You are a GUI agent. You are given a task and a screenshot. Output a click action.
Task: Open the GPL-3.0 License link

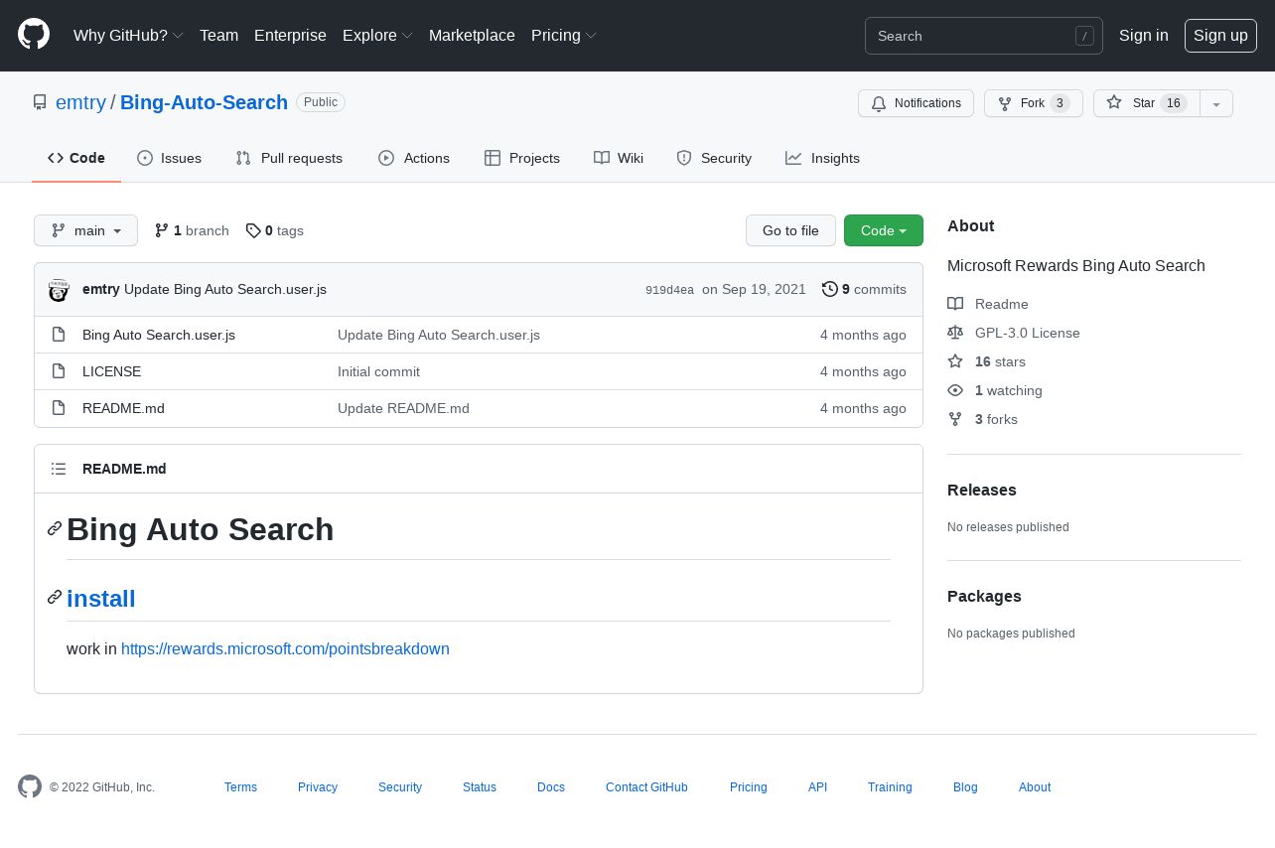pyautogui.click(x=1014, y=333)
